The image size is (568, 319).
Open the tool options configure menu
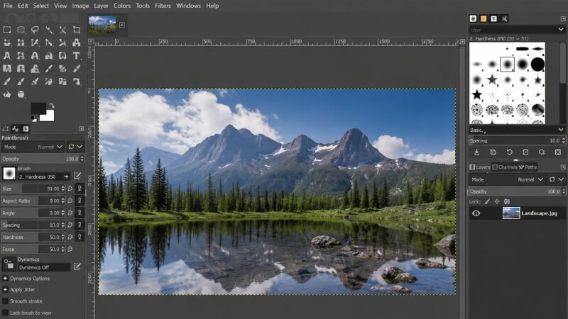[x=81, y=129]
